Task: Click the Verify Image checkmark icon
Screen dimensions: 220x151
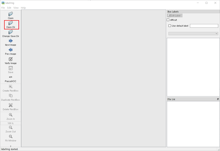Action: pos(11,59)
